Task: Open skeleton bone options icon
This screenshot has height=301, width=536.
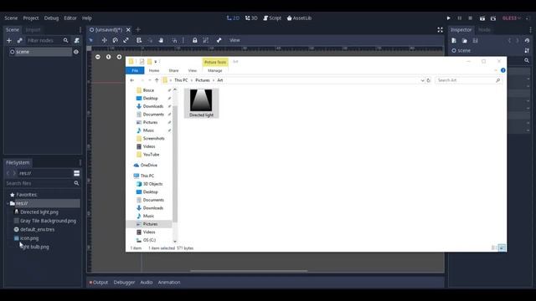Action: pos(219,40)
